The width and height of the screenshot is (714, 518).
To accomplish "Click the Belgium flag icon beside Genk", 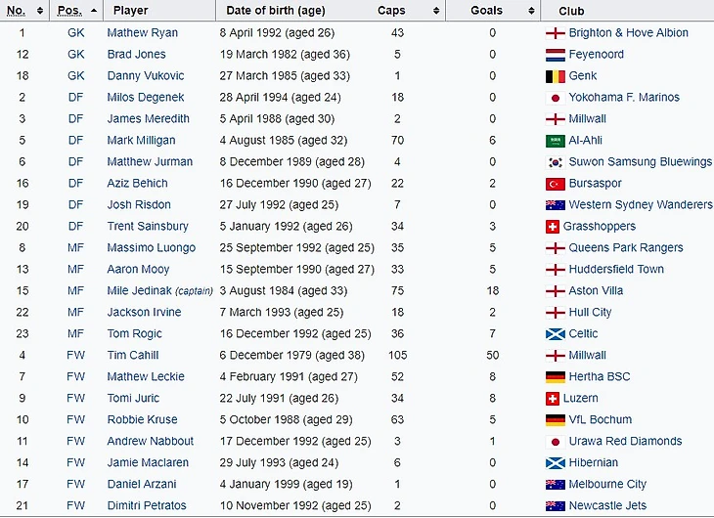I will [x=555, y=76].
